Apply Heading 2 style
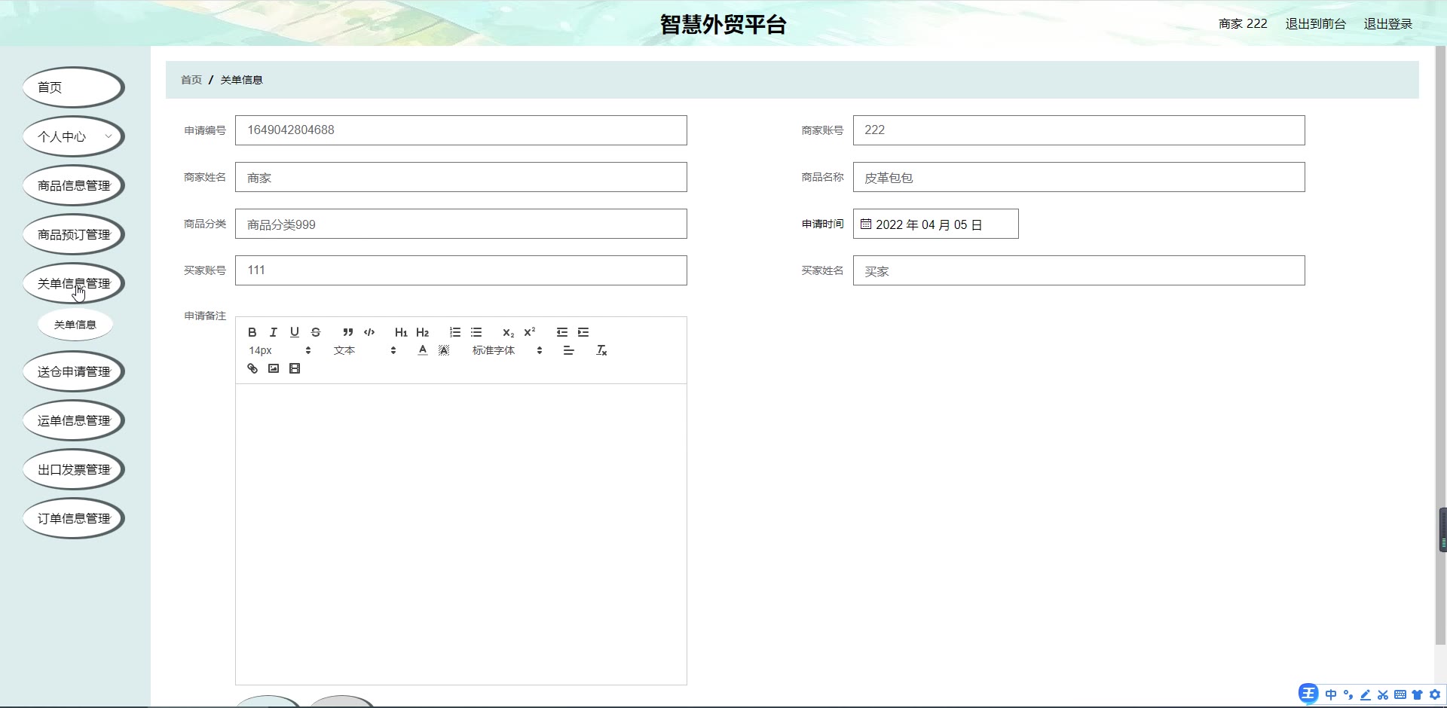Image resolution: width=1447 pixels, height=708 pixels. pos(422,332)
